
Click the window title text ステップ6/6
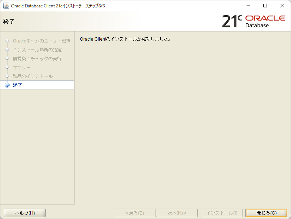pyautogui.click(x=95, y=6)
